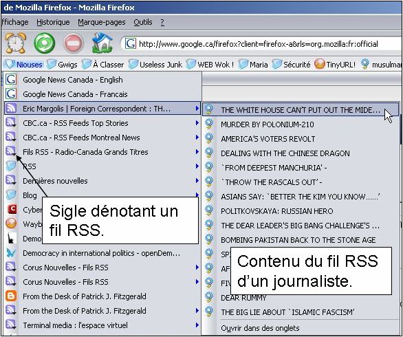Click the Google favicon in address bar

point(130,44)
